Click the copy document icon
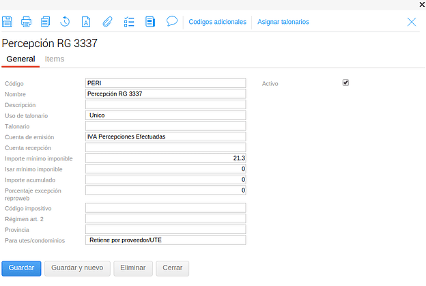Viewport: 426px width, 286px height. point(45,22)
